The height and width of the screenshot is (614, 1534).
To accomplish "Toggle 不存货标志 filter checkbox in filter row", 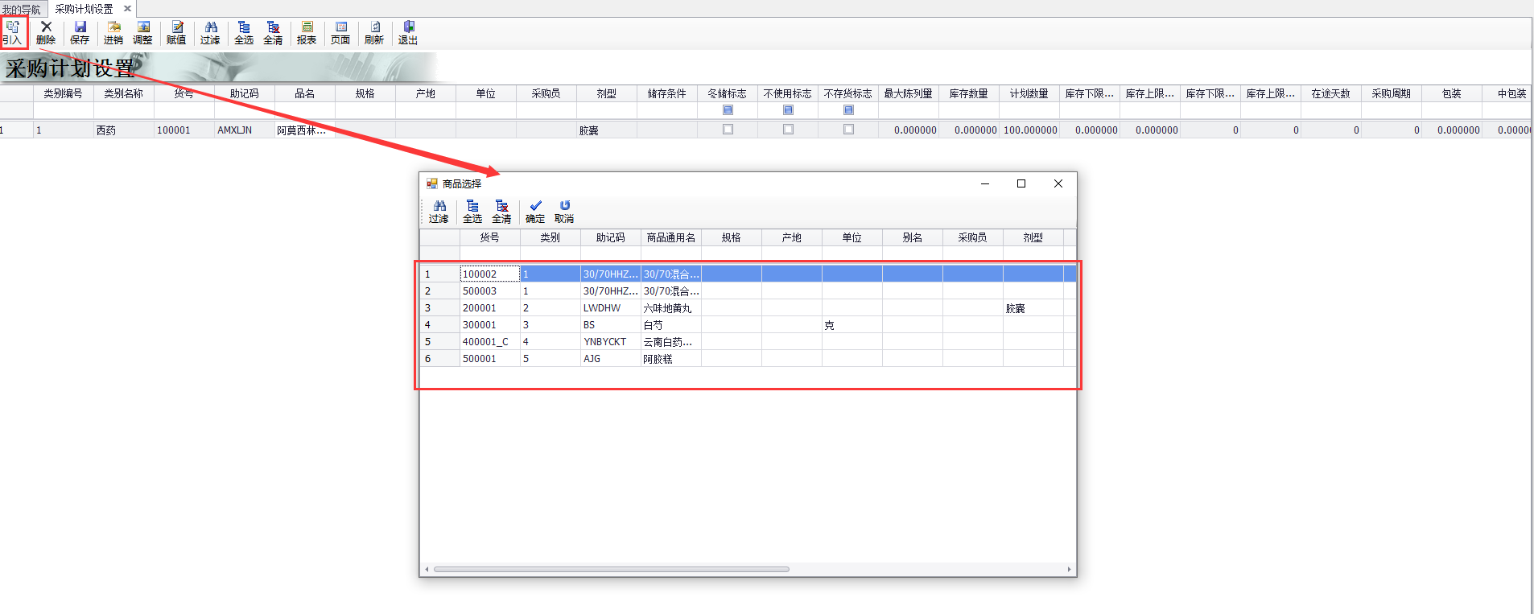I will 848,110.
